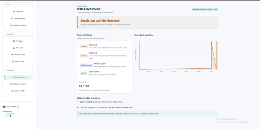Click the Unusual badge for Net-Guard
Image resolution: width=260 pixels, height=129 pixels.
point(84,56)
